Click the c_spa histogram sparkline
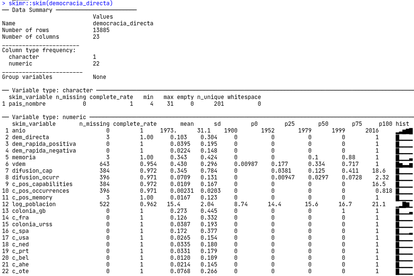Image resolution: width=414 pixels, height=276 pixels. (404, 231)
